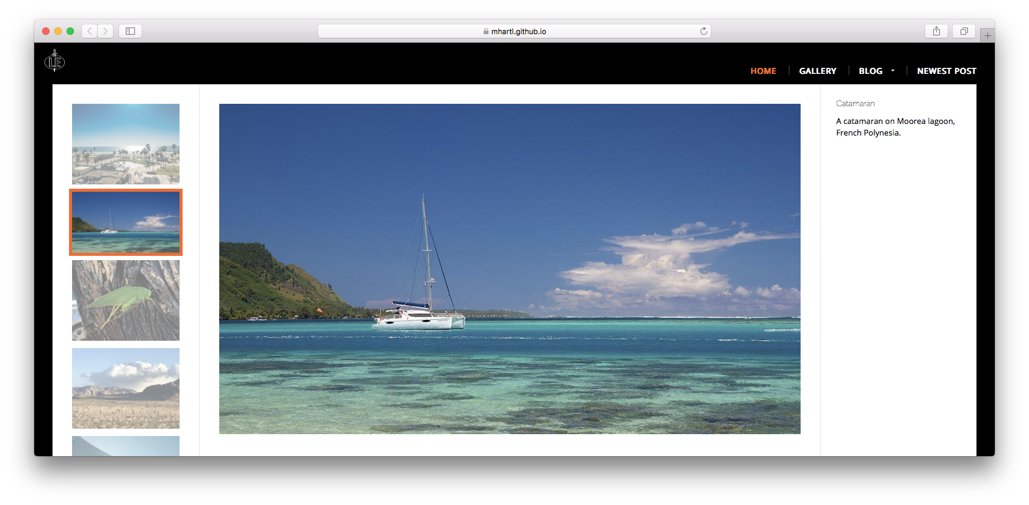
Task: Click the large catamaran main image
Action: pyautogui.click(x=509, y=269)
